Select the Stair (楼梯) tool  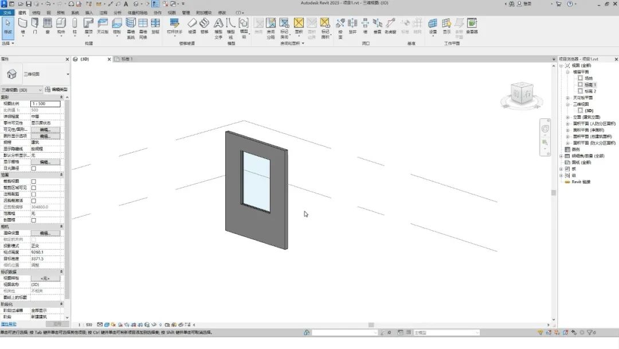(x=204, y=26)
